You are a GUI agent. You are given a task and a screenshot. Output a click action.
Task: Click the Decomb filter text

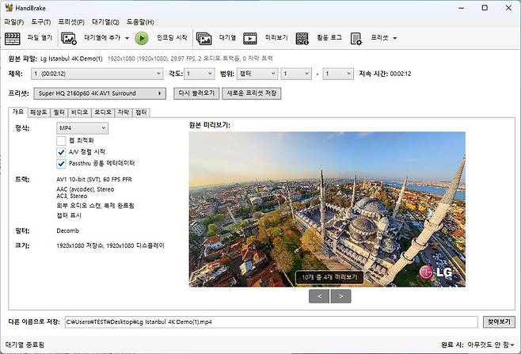coord(68,230)
